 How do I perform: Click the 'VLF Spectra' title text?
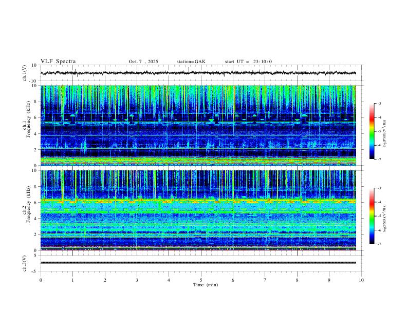click(58, 62)
